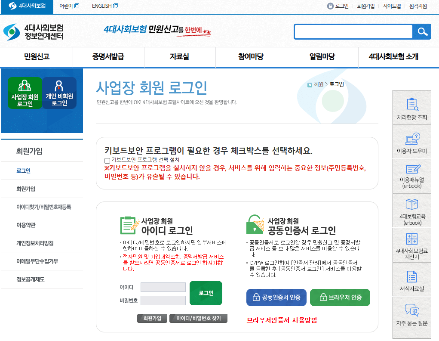
Task: Click the search magnifier icon
Action: (422, 31)
